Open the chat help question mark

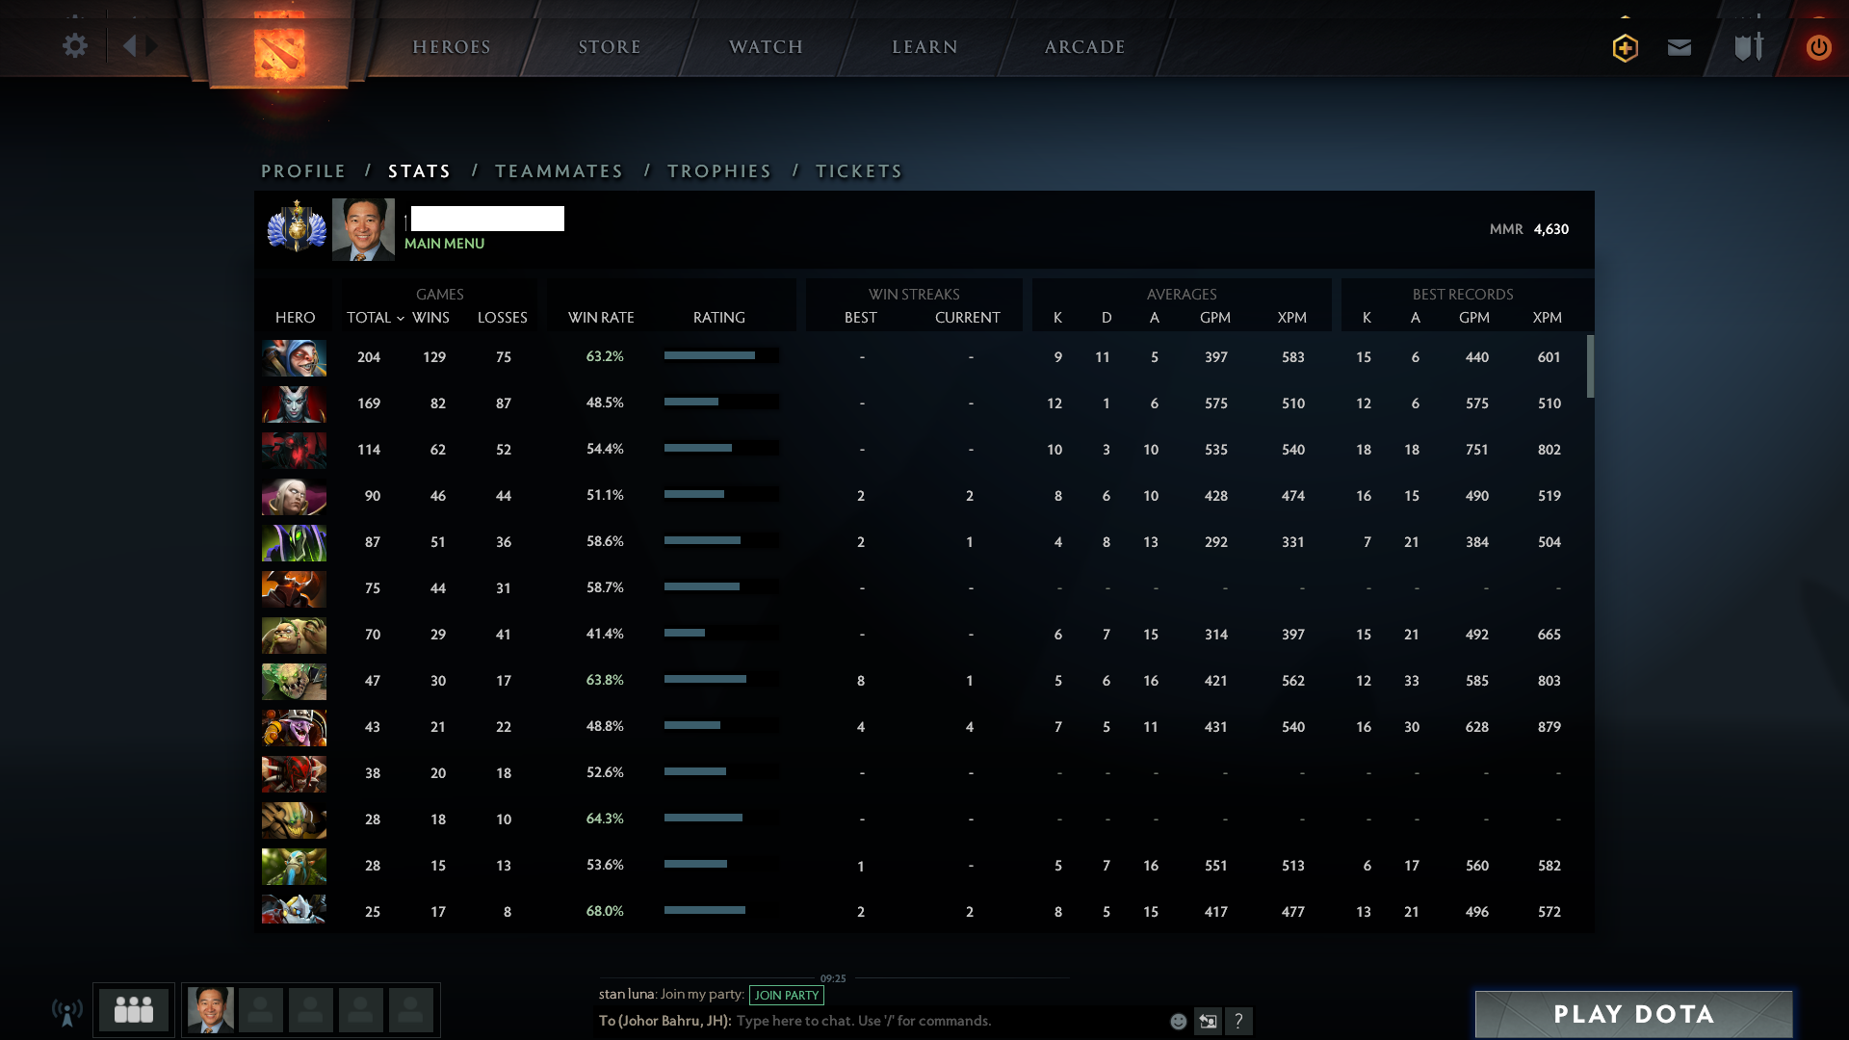[x=1238, y=1022]
